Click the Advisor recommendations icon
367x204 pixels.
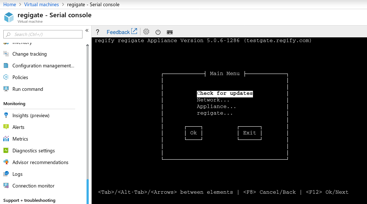pyautogui.click(x=6, y=162)
